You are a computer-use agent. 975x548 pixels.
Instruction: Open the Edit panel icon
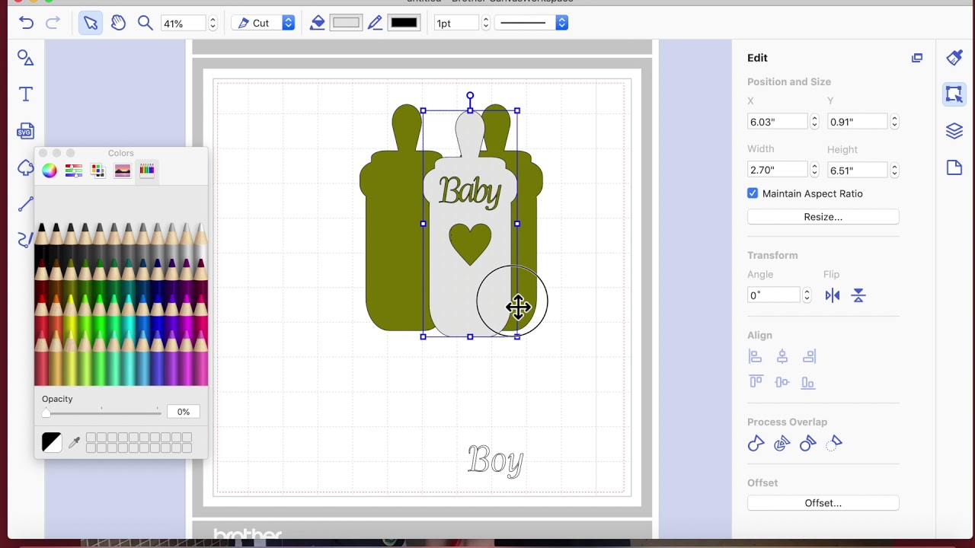(x=954, y=94)
